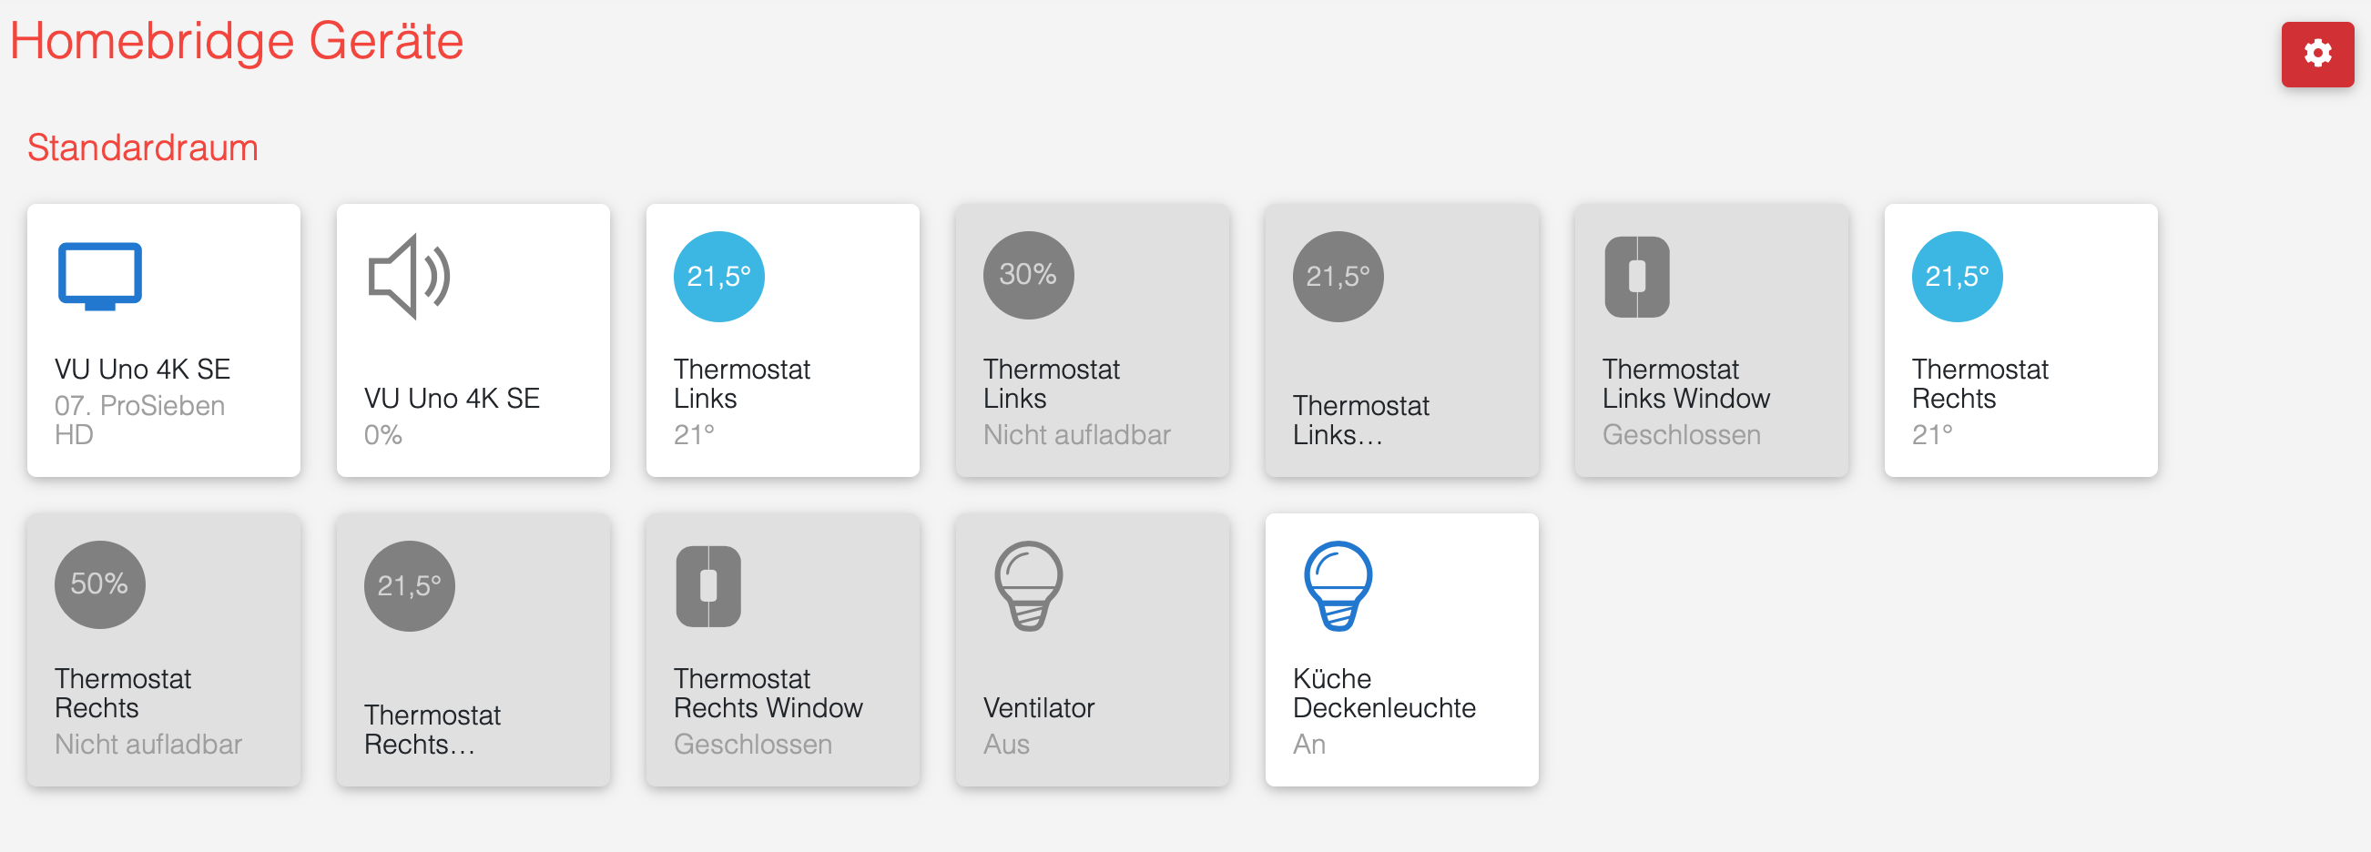Click the Homebridge Geräte page title
The height and width of the screenshot is (852, 2371).
(x=237, y=41)
